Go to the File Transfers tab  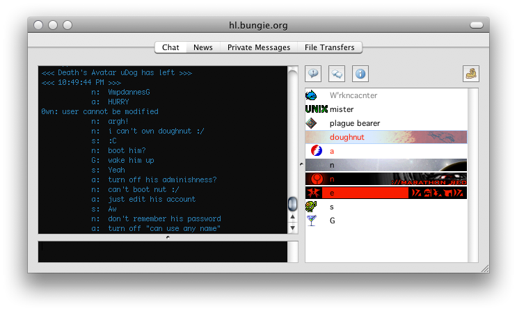pos(329,47)
